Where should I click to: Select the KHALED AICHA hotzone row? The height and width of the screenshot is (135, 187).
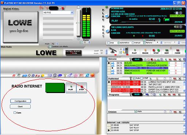[x=146, y=73]
